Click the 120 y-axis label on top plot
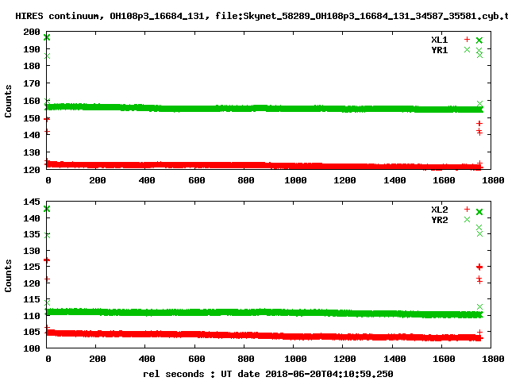The width and height of the screenshot is (508, 381). (x=32, y=170)
